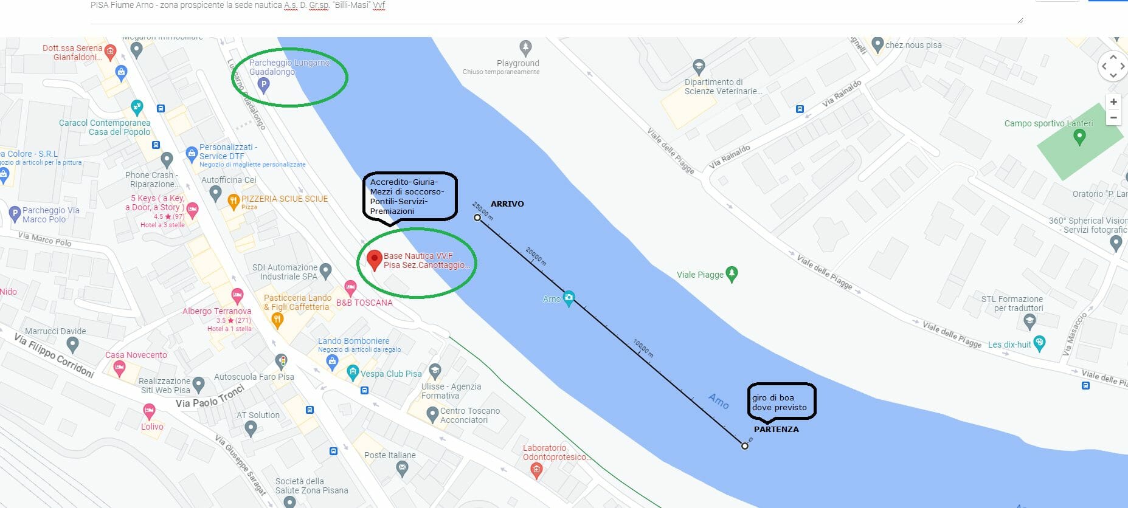The height and width of the screenshot is (508, 1128).
Task: Click the Pizzeria Scive Scive restaurant icon
Action: tap(234, 201)
